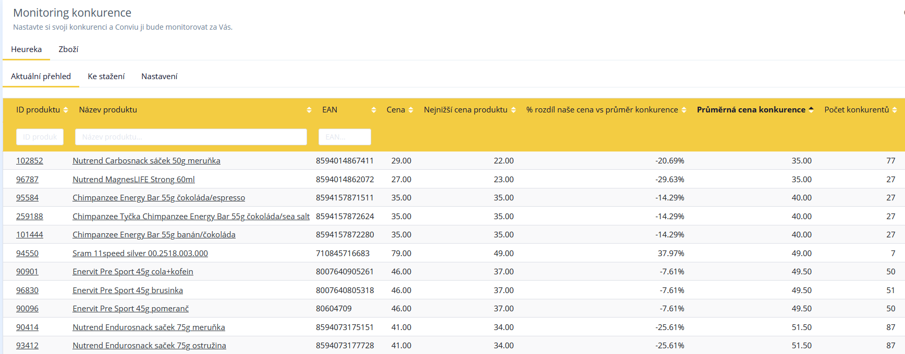
Task: Open product ID 96787
Action: click(x=27, y=180)
